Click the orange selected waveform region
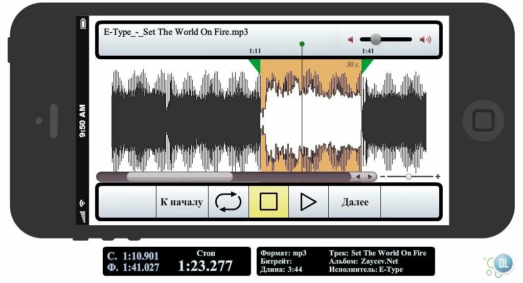The width and height of the screenshot is (523, 283). tap(310, 116)
